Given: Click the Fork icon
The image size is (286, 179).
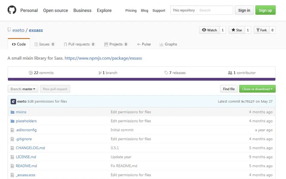Looking at the screenshot, I should tap(258, 30).
